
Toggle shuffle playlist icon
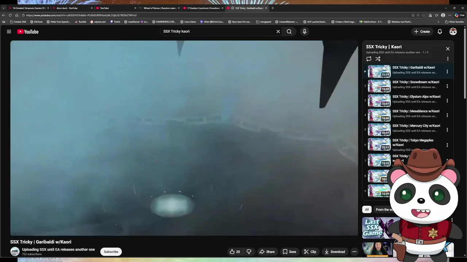378,59
